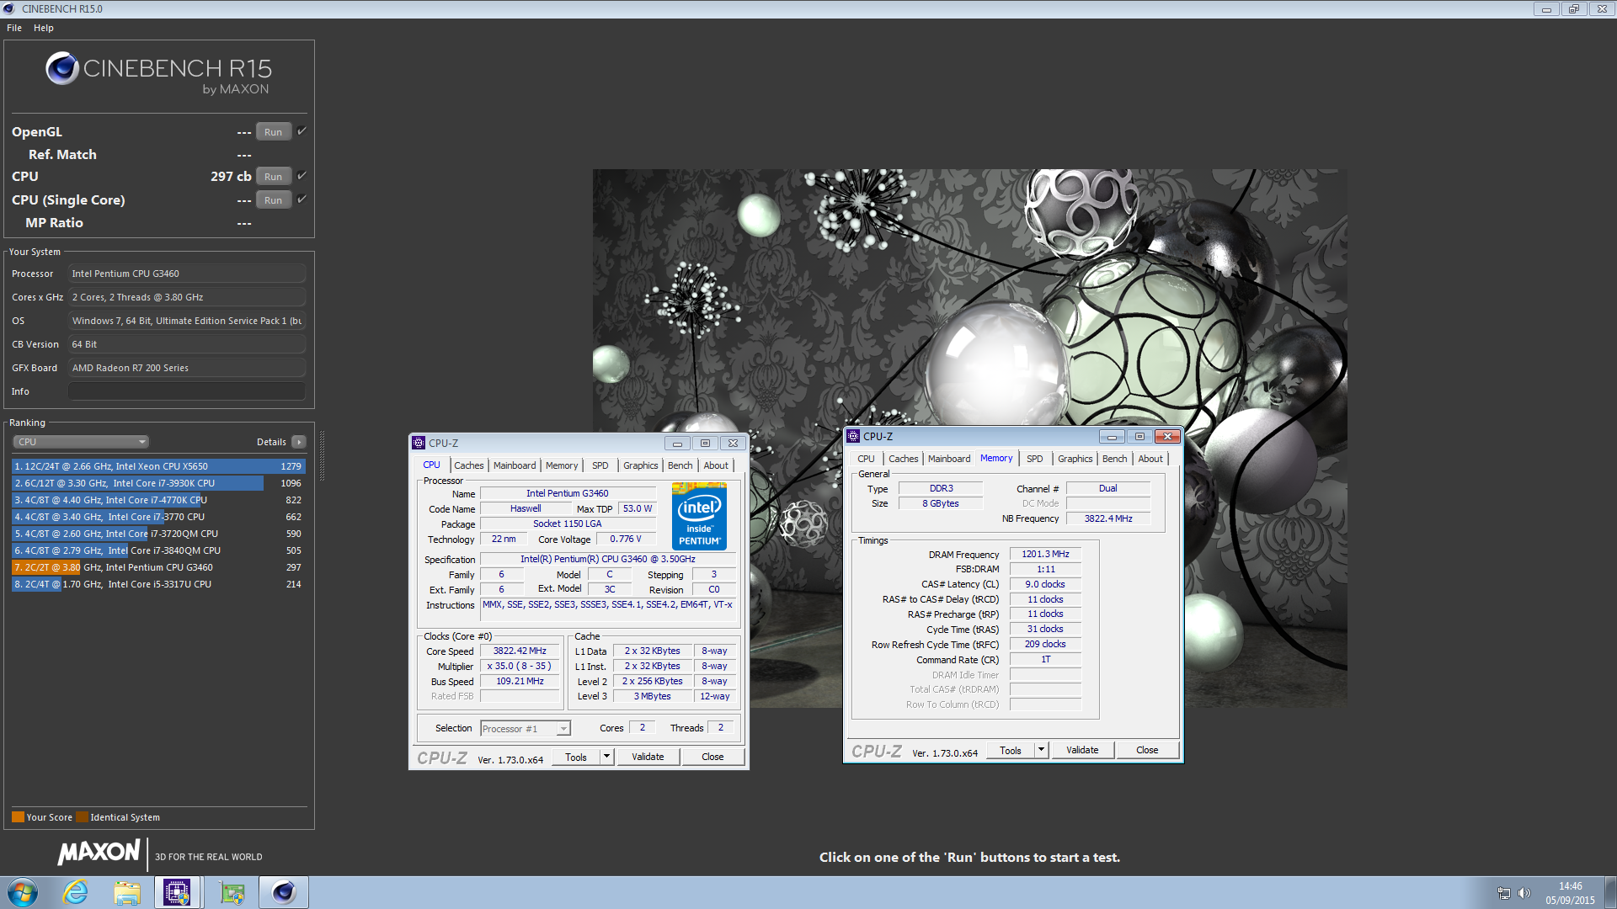The height and width of the screenshot is (909, 1617).
Task: Switch to Mainboard tab in left CPU-Z
Action: click(515, 465)
